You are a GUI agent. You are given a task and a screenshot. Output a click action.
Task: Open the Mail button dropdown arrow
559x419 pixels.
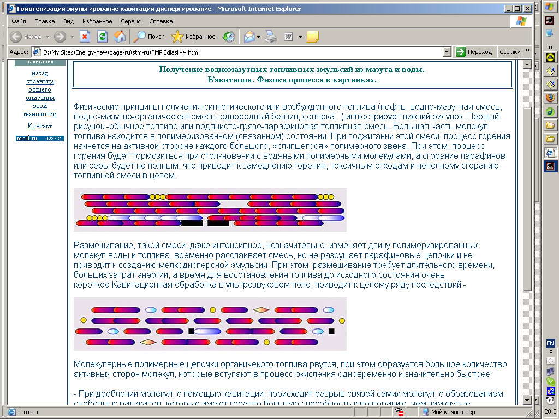point(258,37)
